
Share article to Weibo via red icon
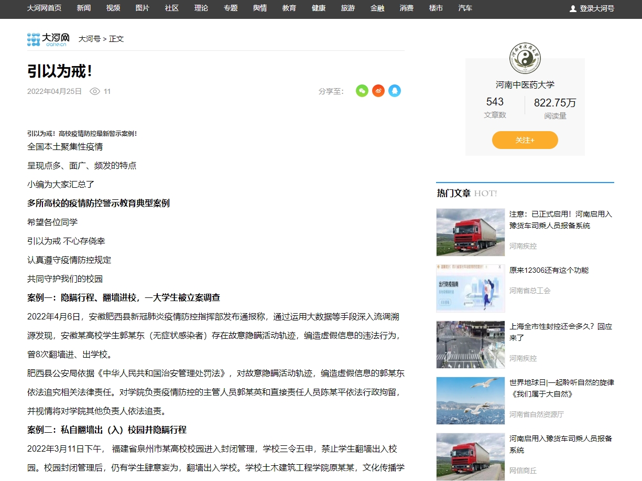click(x=378, y=91)
